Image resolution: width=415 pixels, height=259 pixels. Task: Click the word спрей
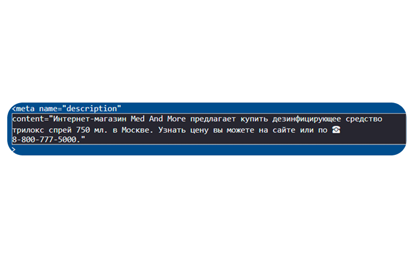tap(60, 131)
